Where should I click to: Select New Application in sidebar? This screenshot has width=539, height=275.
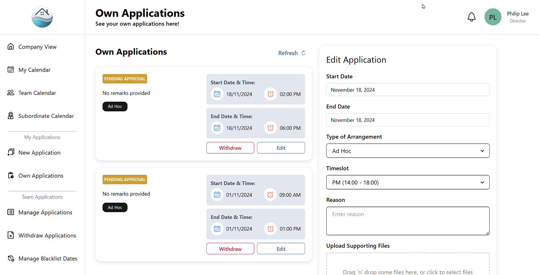pos(39,153)
